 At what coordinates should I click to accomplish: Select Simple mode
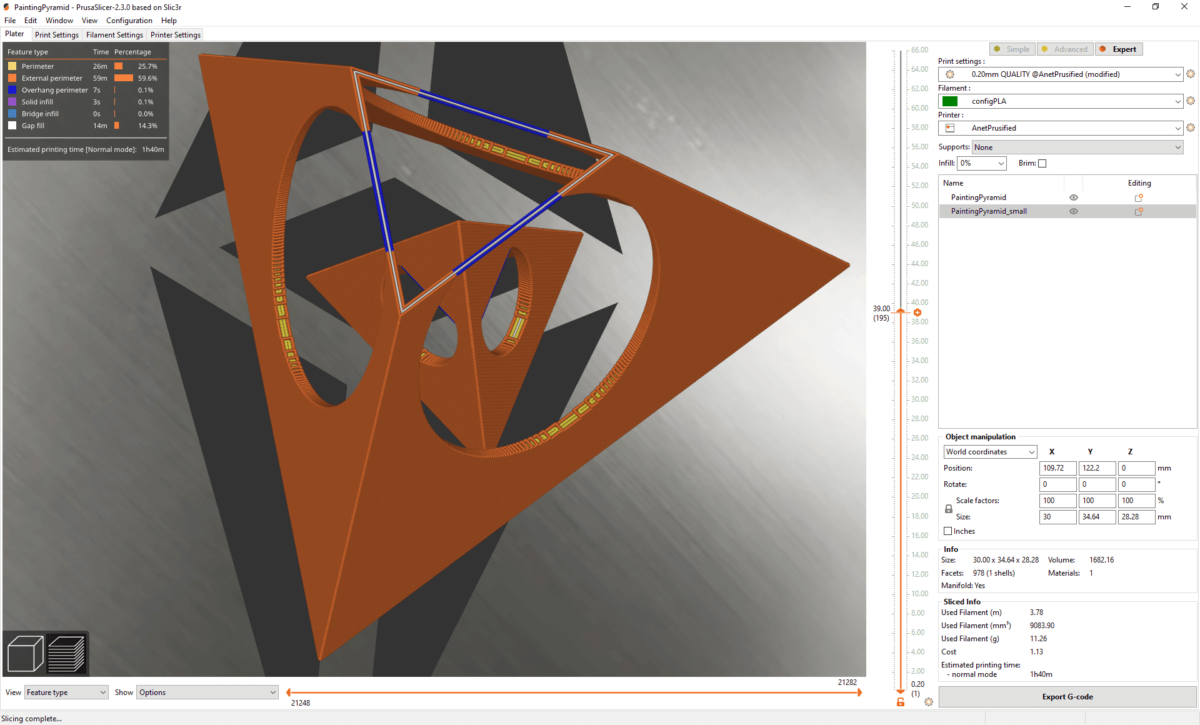[x=1012, y=49]
